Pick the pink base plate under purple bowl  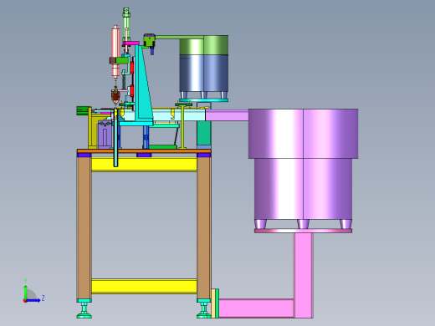coord(303,231)
